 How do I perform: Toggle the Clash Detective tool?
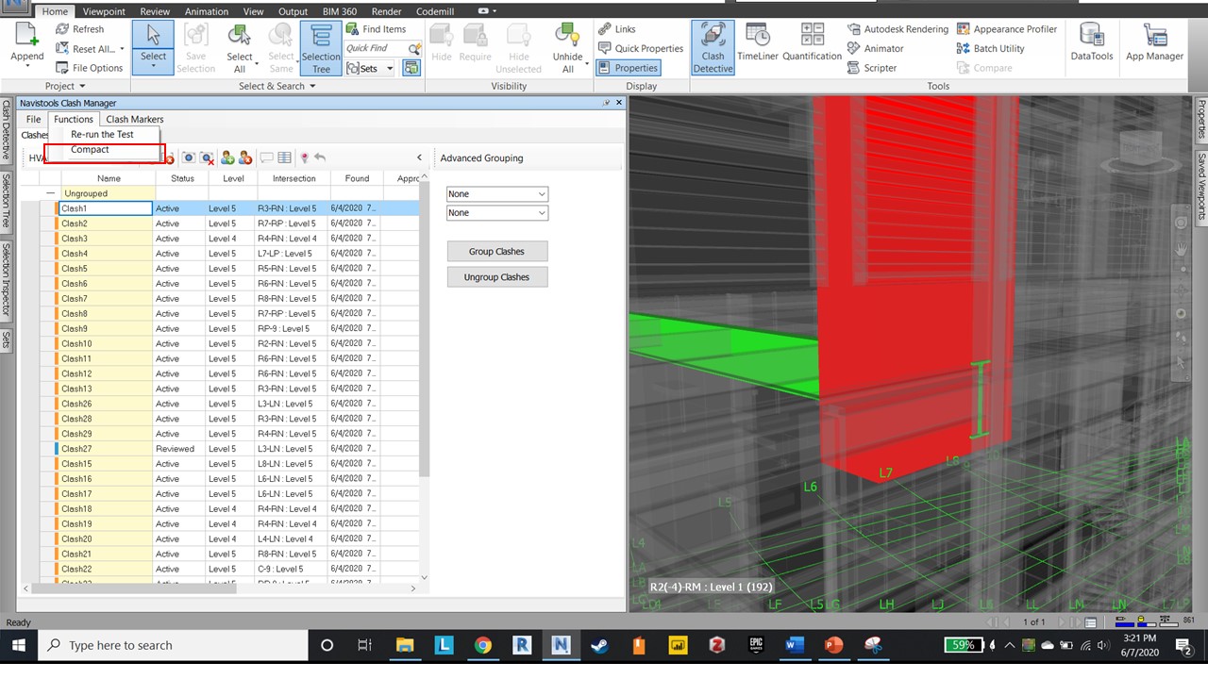[713, 47]
